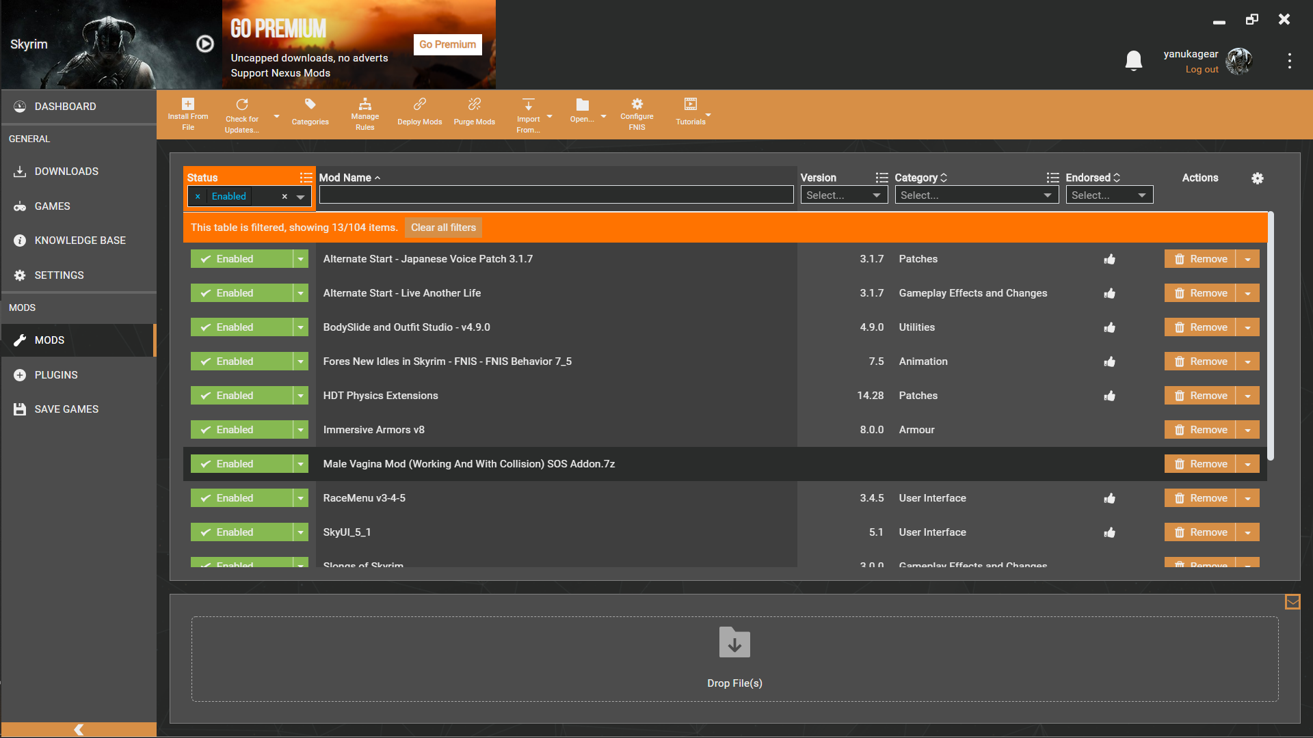Toggle Version column filter list icon
This screenshot has height=738, width=1313.
(881, 178)
